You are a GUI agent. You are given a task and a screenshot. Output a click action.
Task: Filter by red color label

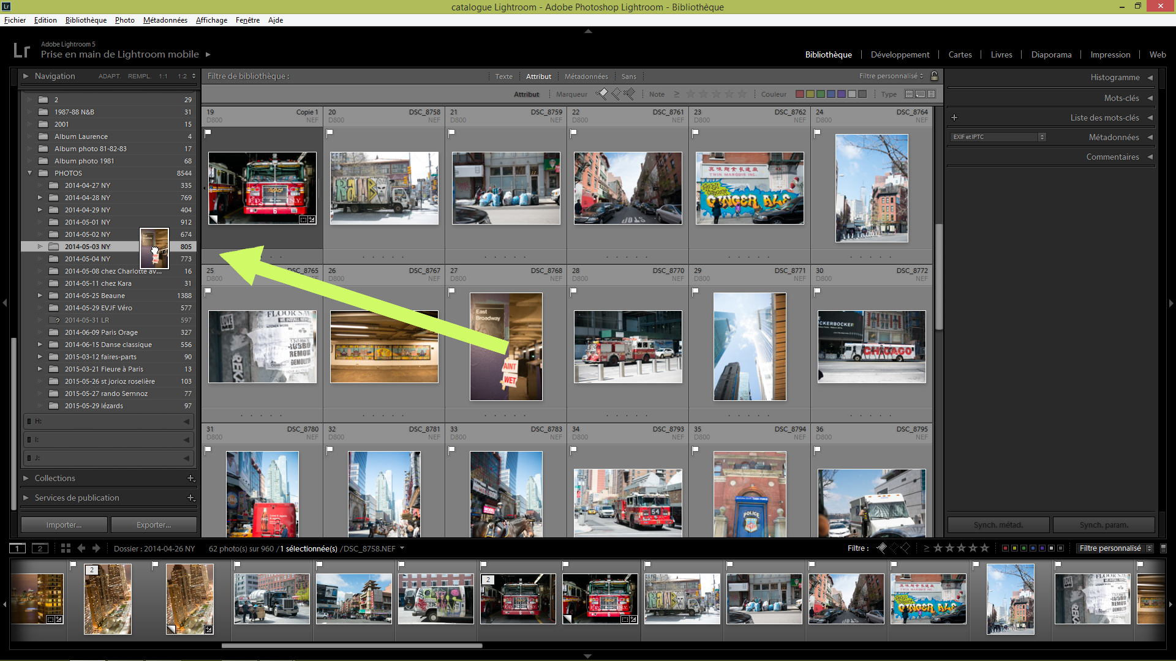tap(799, 94)
